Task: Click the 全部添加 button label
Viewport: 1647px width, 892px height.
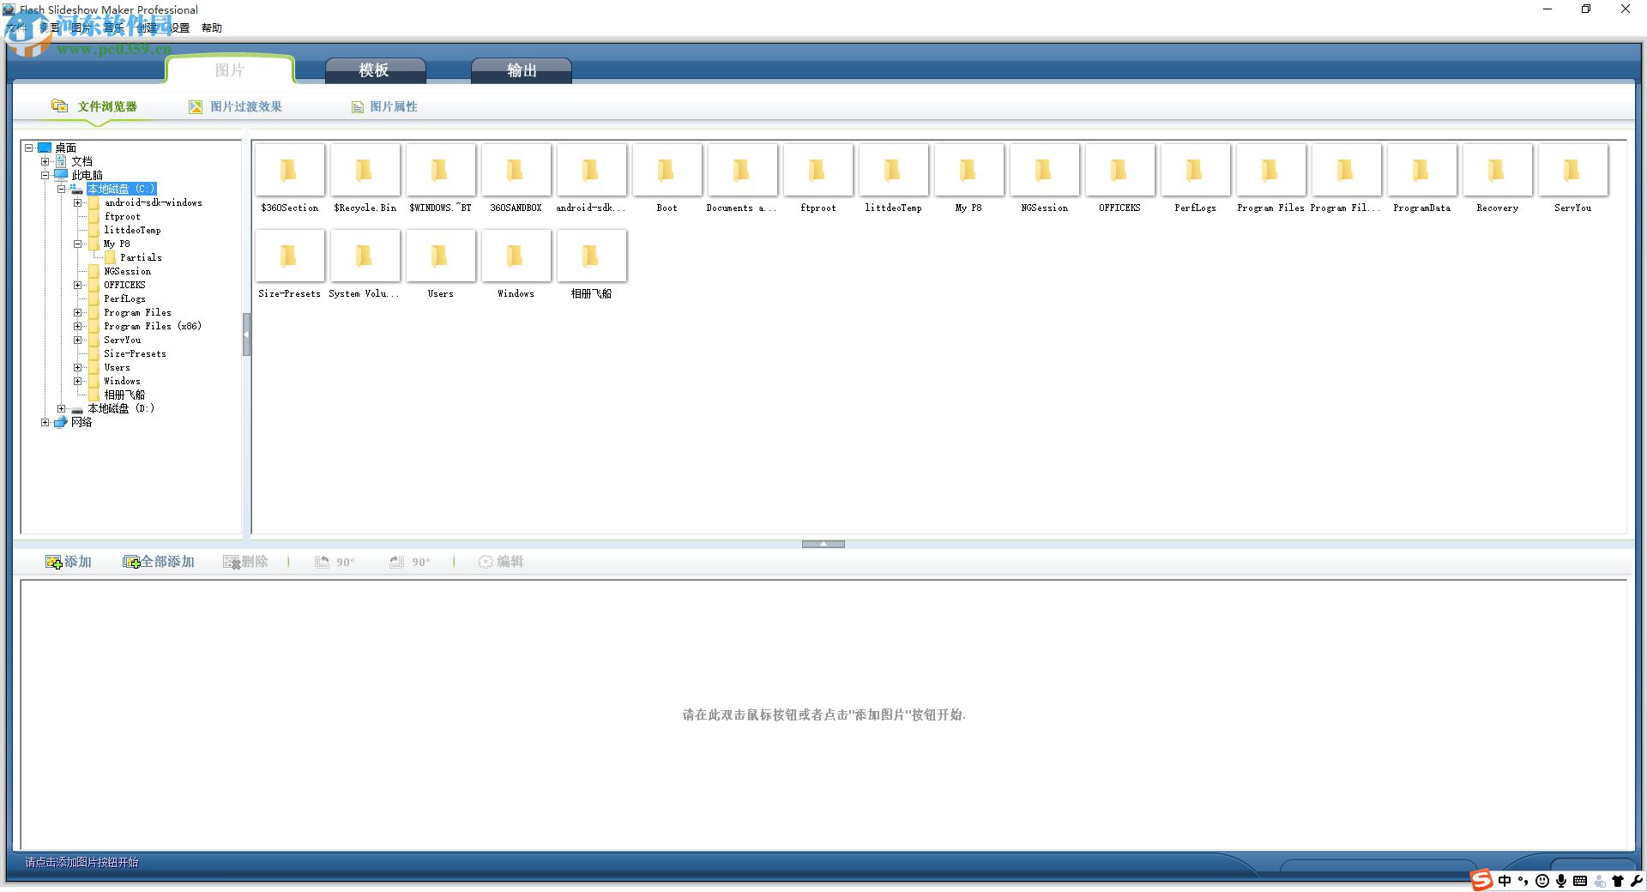Action: pos(168,562)
